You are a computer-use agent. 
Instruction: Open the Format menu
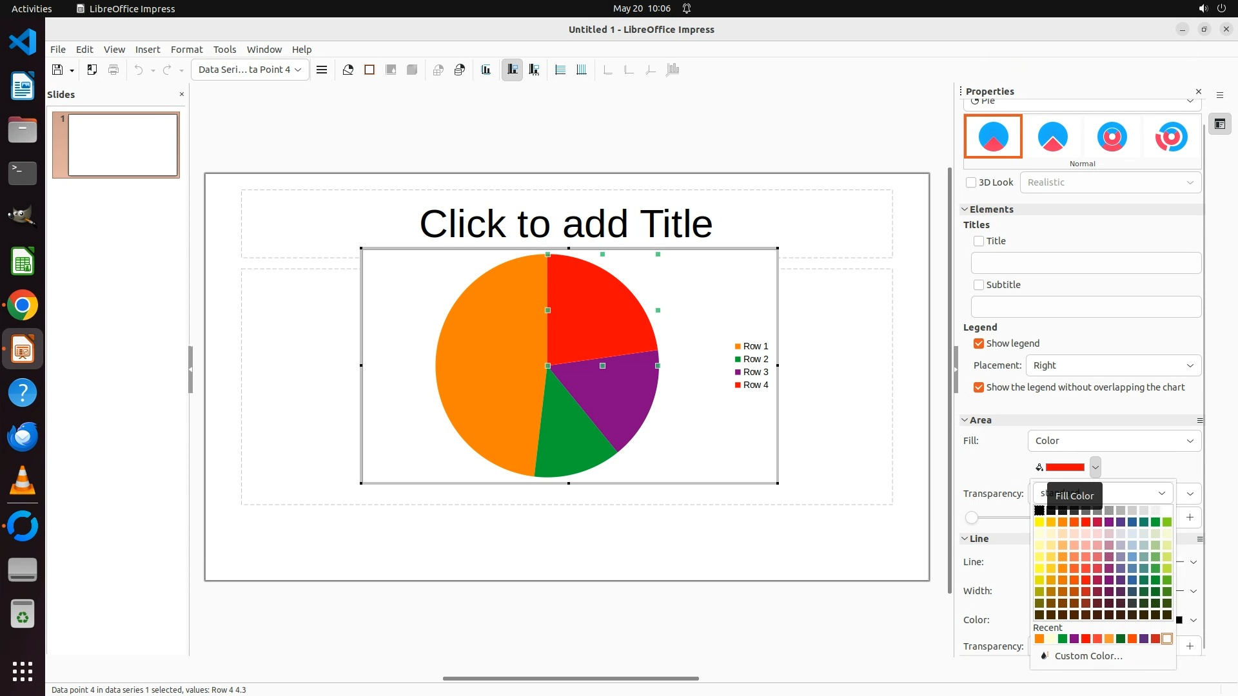coord(186,50)
